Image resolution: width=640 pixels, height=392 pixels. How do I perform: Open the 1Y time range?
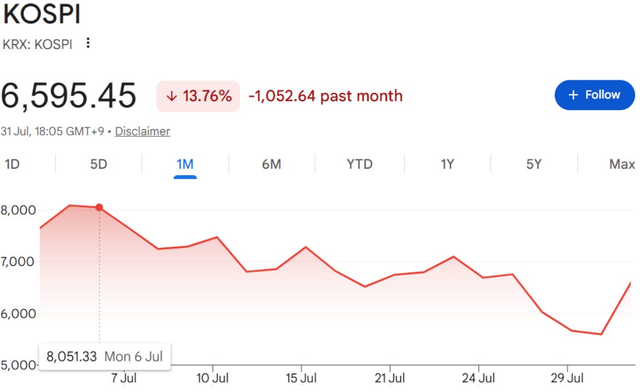point(447,164)
